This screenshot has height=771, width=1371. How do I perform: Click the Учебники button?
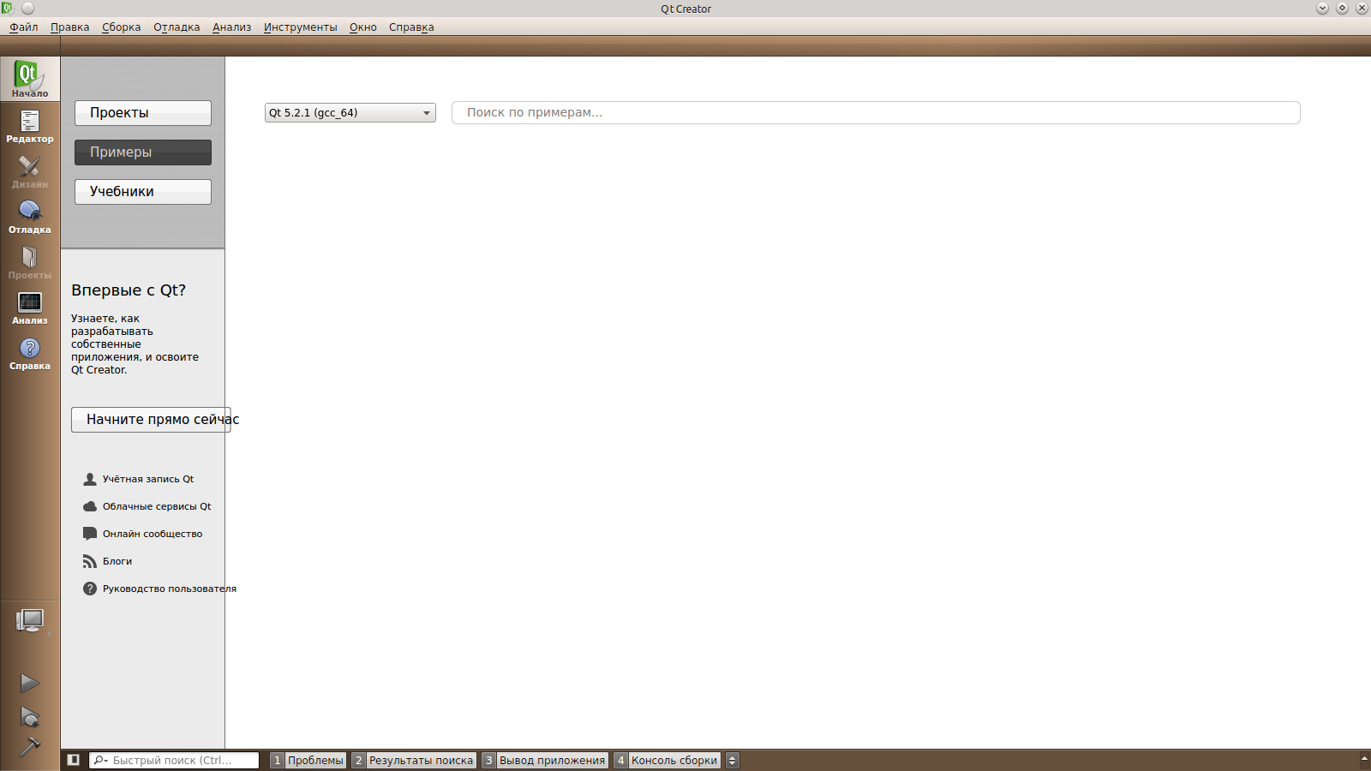click(x=142, y=192)
